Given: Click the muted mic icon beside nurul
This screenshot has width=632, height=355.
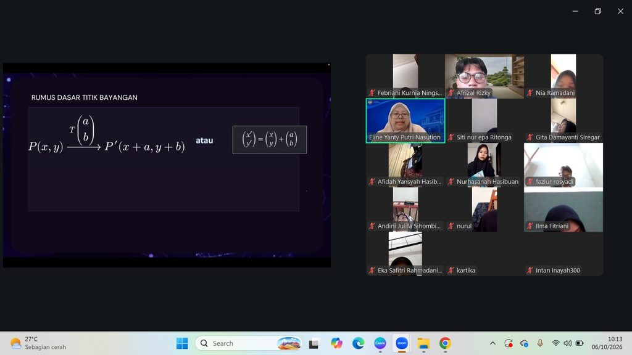Looking at the screenshot, I should click(x=451, y=226).
